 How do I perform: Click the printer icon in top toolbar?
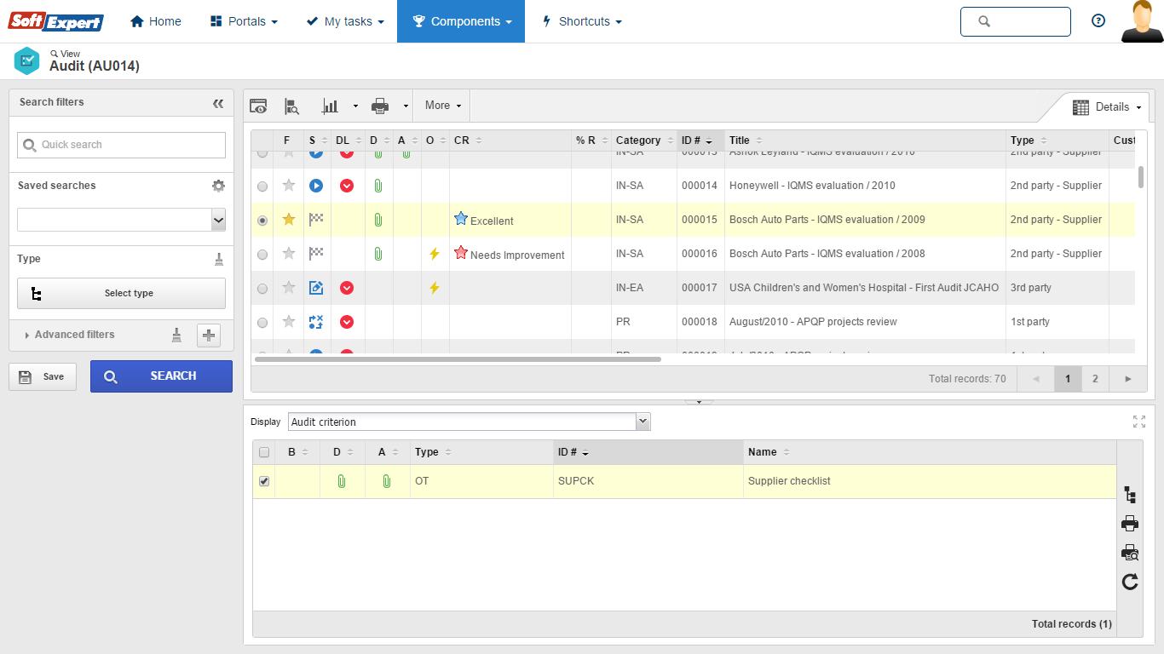[x=380, y=106]
